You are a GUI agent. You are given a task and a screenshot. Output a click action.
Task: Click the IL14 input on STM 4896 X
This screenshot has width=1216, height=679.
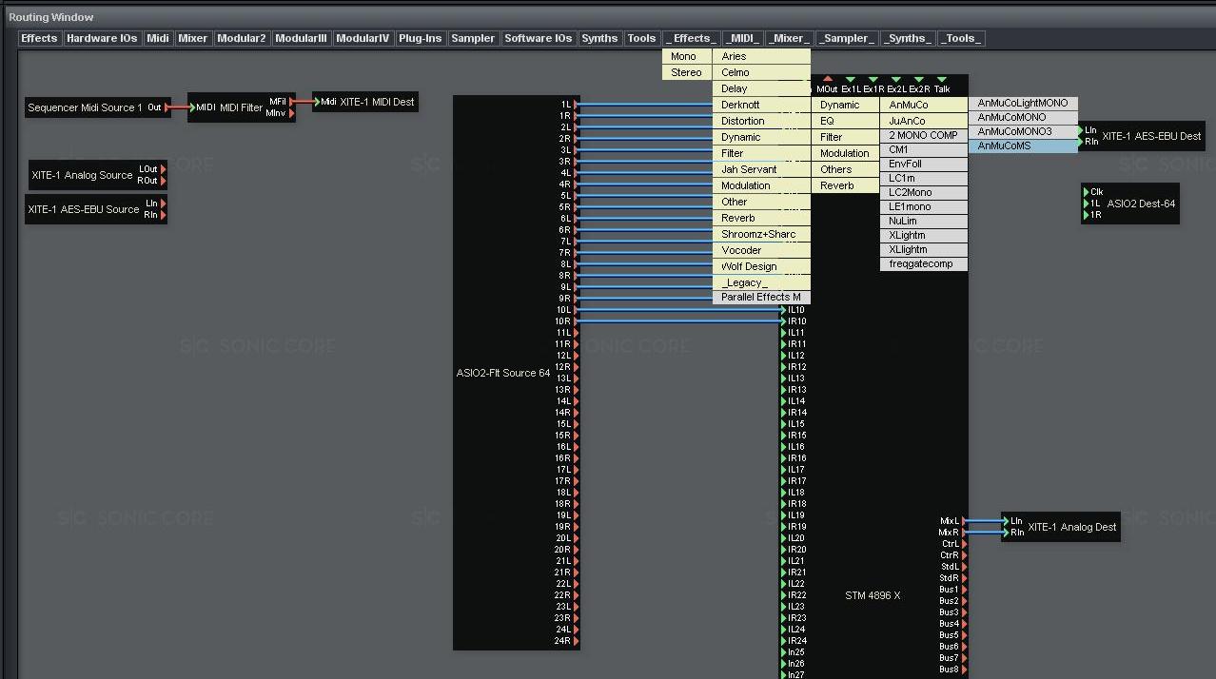(784, 401)
